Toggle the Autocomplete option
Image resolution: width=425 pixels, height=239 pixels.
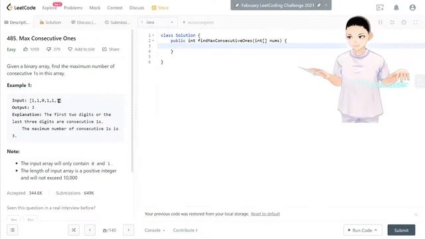(x=198, y=22)
